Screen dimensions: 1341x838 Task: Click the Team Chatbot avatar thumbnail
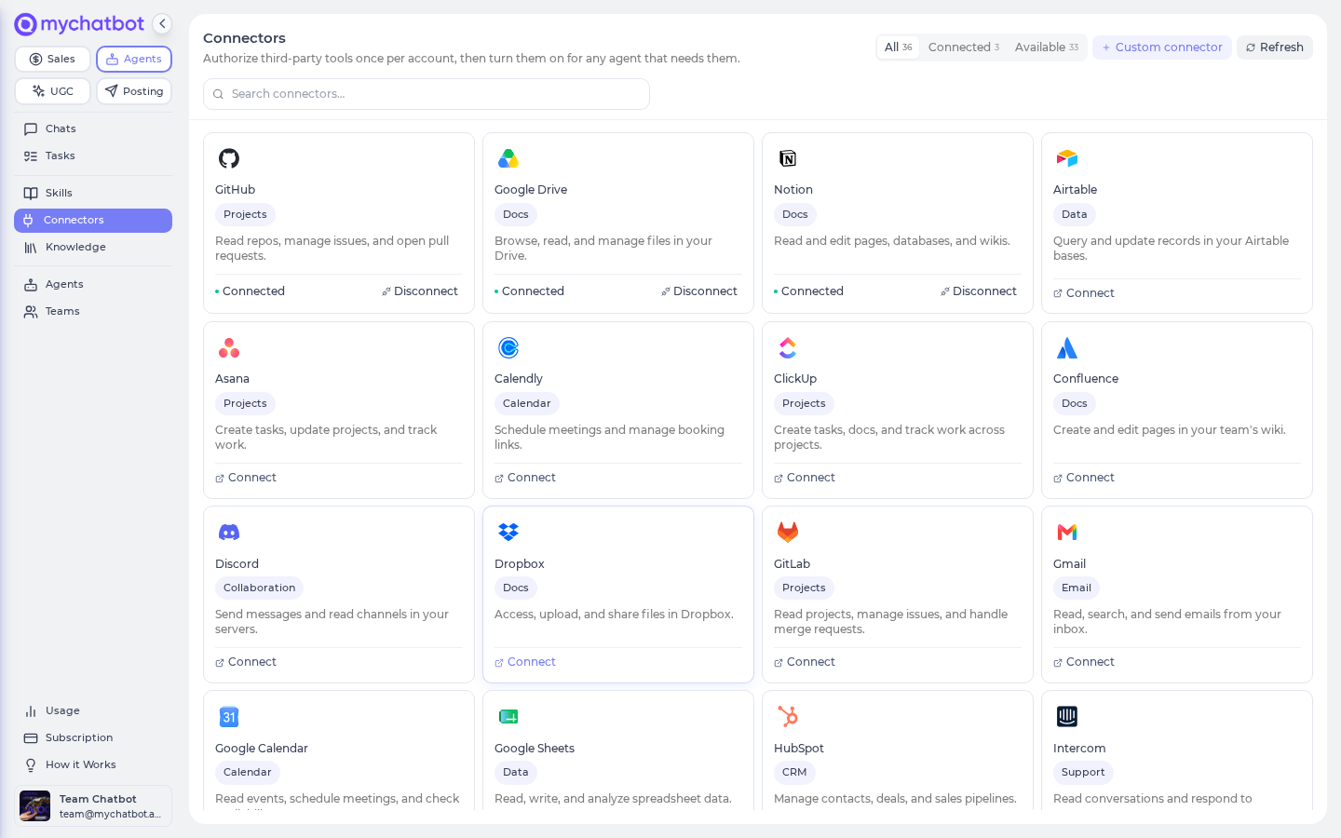coord(35,806)
